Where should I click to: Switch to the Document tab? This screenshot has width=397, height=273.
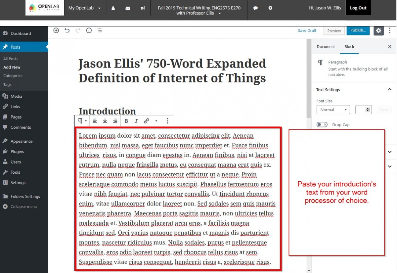tap(326, 47)
